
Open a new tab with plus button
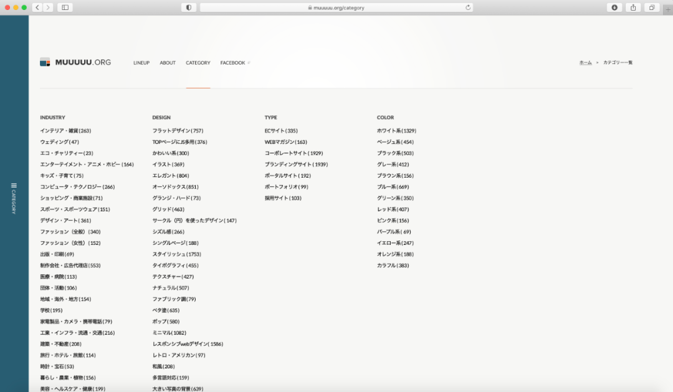(668, 9)
